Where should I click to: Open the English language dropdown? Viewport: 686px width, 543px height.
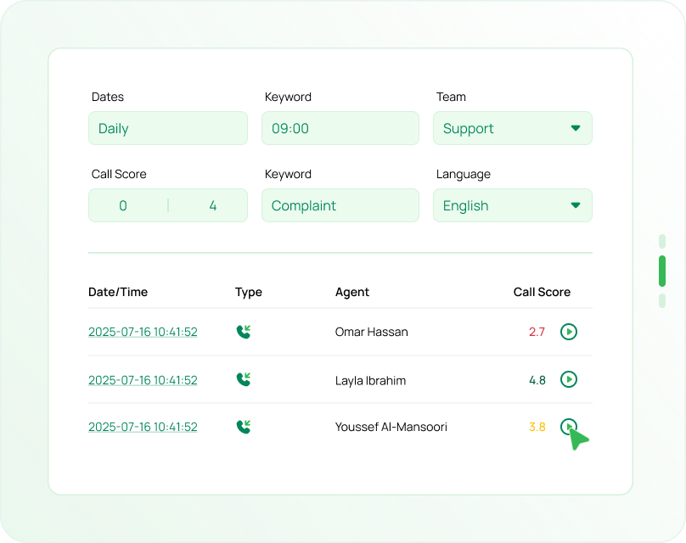512,205
